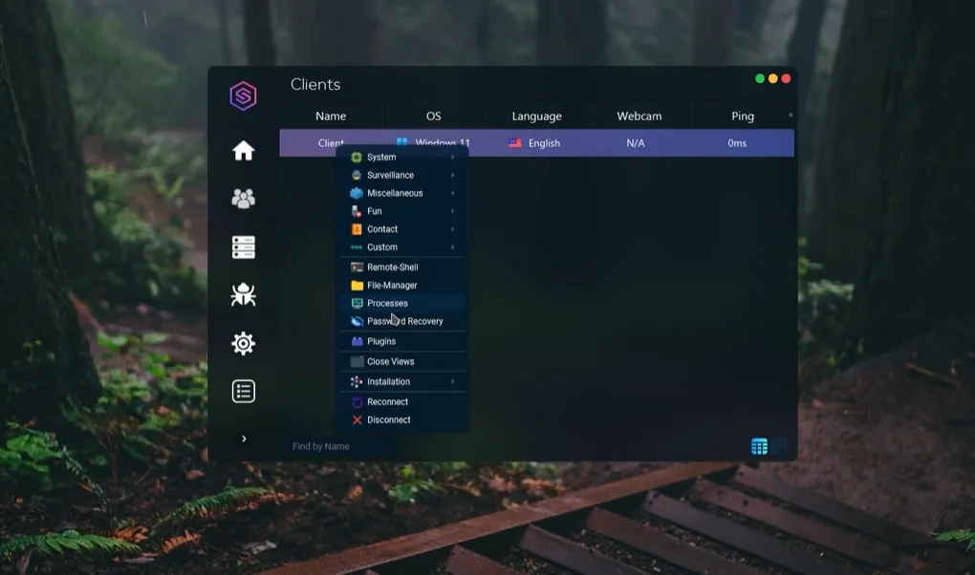Click the Remote-Shell terminal icon
Image resolution: width=975 pixels, height=575 pixels.
click(x=357, y=266)
